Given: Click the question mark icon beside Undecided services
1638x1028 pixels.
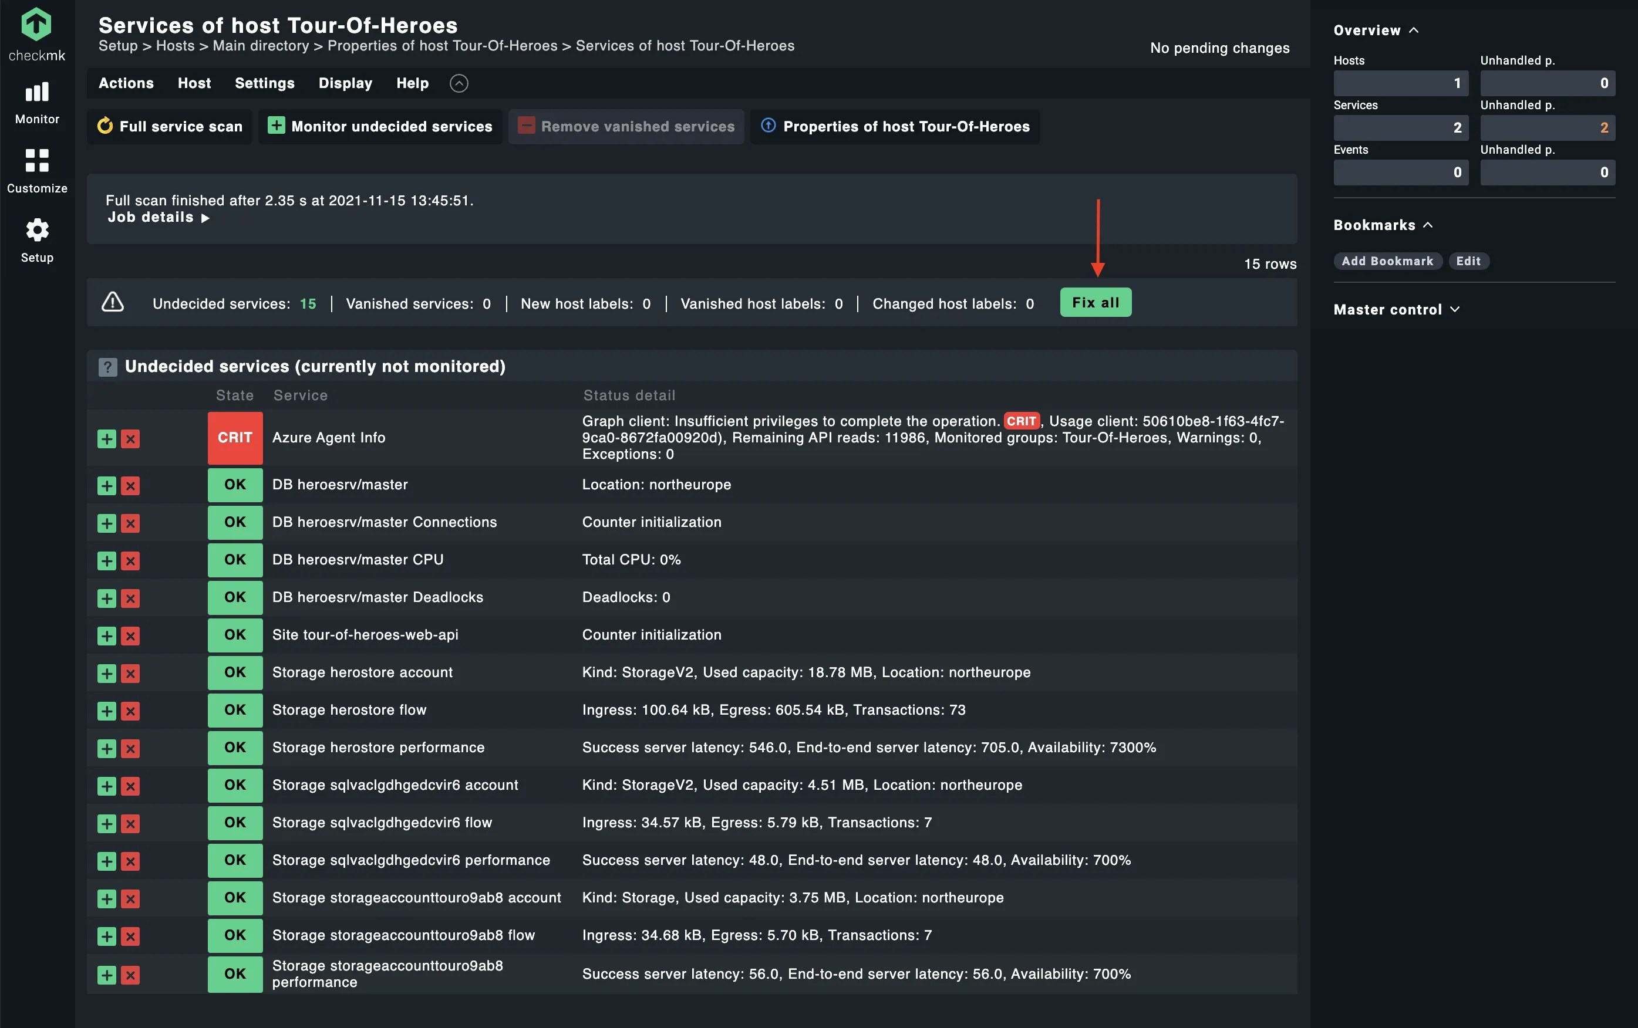Looking at the screenshot, I should pos(107,367).
